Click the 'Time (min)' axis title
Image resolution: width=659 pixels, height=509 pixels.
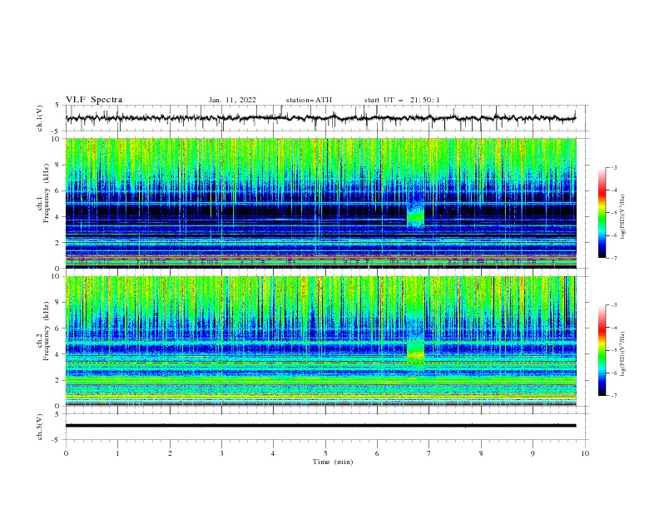(333, 462)
